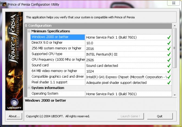This screenshot has height=127, width=182.
Task: Click green checkmark next to video memory 1024
Action: (x=169, y=71)
